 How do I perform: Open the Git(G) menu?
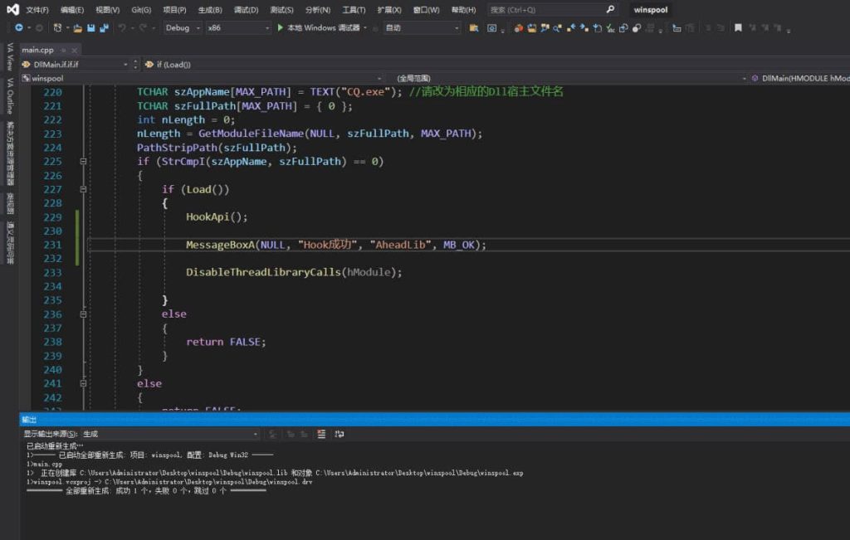point(141,10)
